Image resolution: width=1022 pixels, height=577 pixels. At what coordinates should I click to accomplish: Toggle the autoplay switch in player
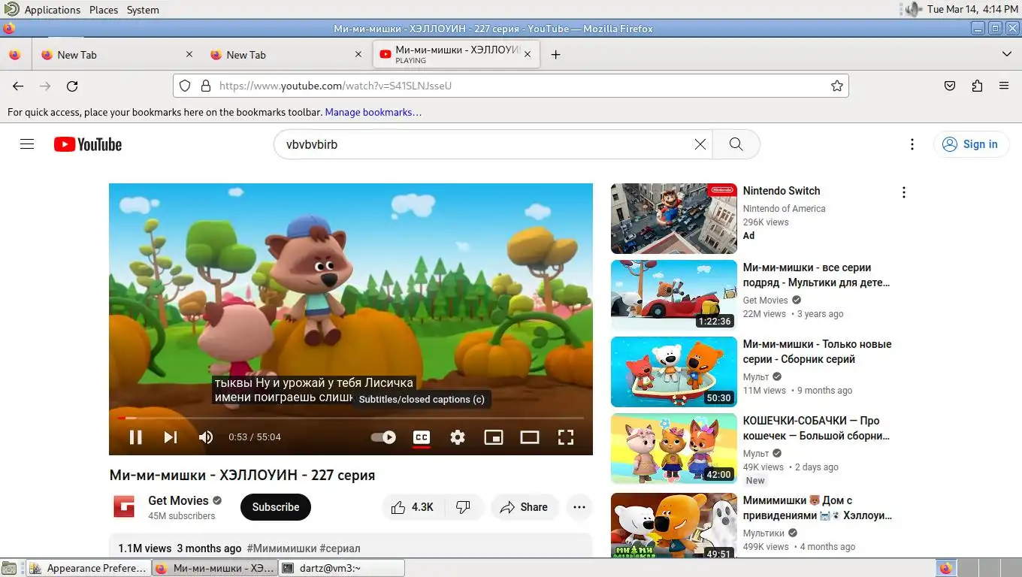[383, 437]
